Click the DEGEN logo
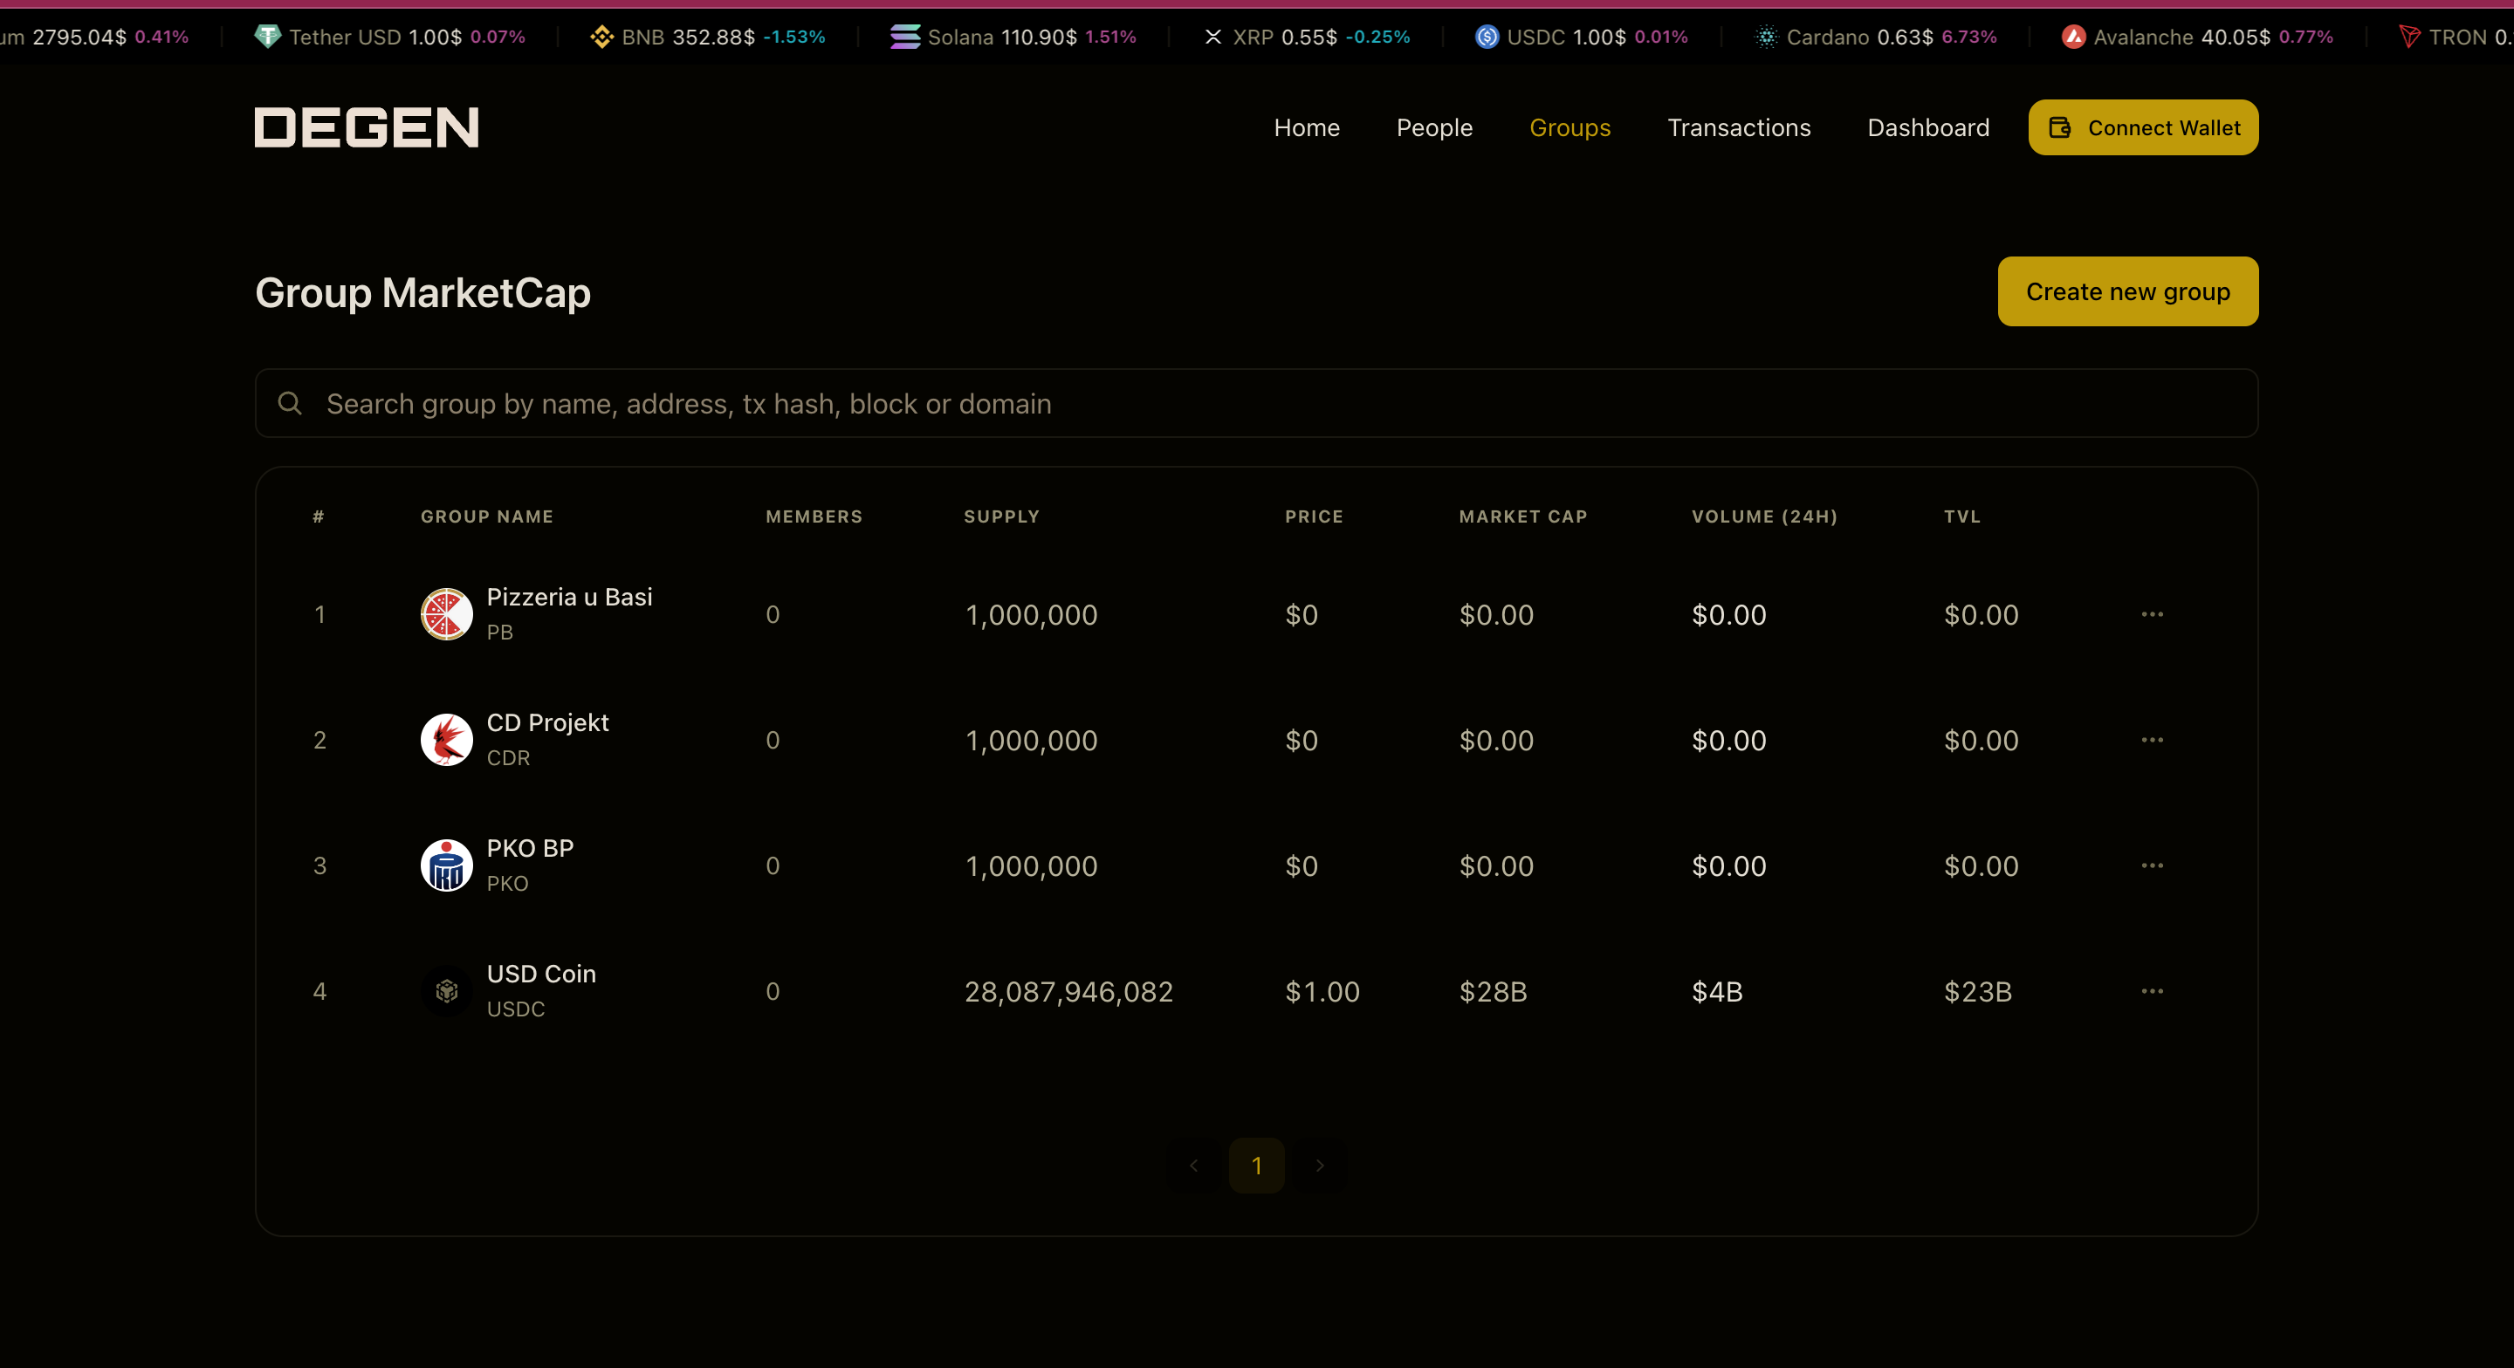The image size is (2514, 1368). [x=366, y=128]
